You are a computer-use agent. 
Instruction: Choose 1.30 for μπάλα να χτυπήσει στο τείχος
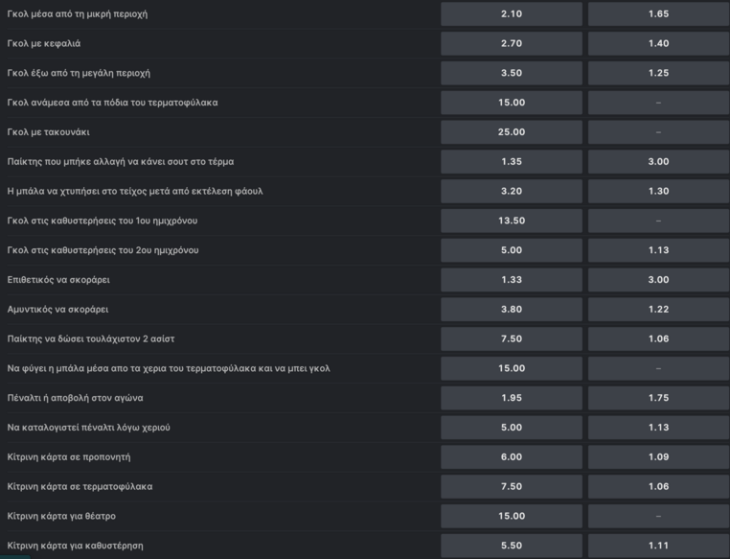[658, 191]
